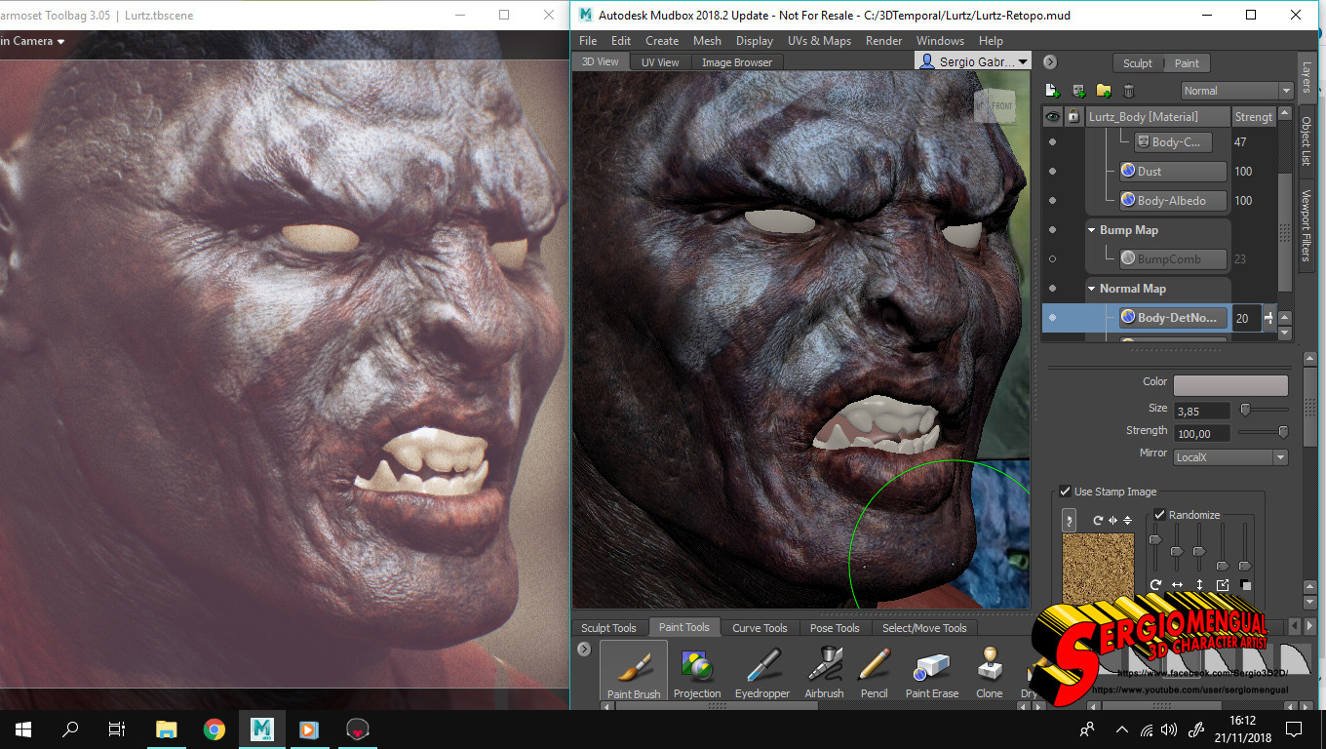
Task: Click the brush Strength slider
Action: [x=1264, y=433]
